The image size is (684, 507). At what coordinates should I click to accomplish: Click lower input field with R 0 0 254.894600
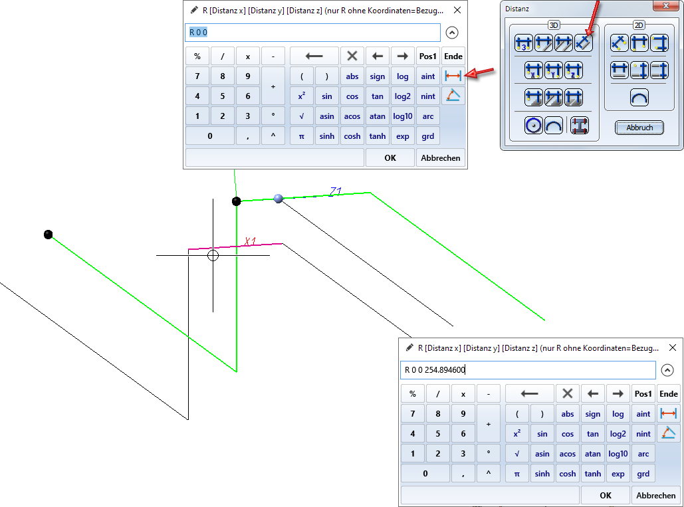coord(528,370)
